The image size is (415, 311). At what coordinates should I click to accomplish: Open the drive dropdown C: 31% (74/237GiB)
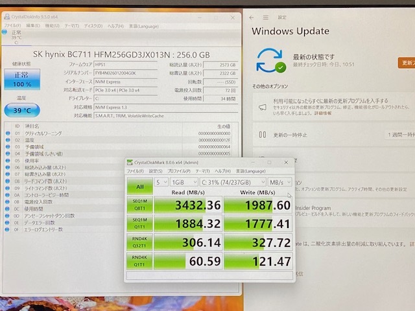233,182
